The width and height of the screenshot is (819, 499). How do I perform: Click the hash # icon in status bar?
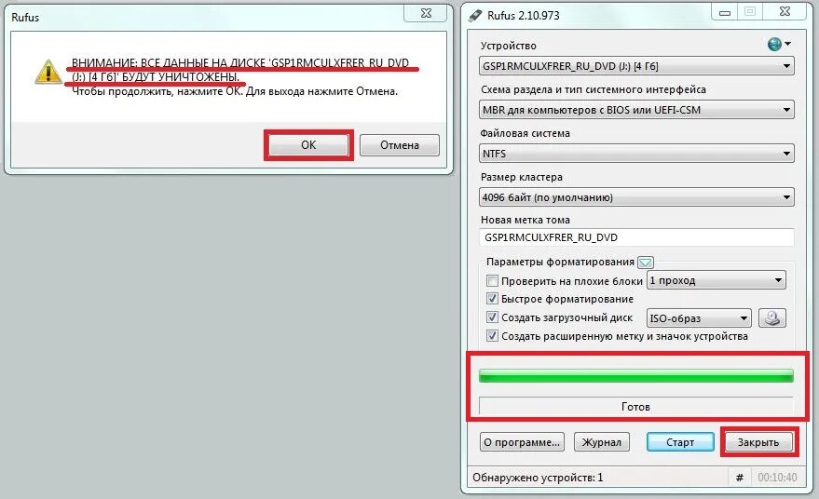tap(739, 477)
